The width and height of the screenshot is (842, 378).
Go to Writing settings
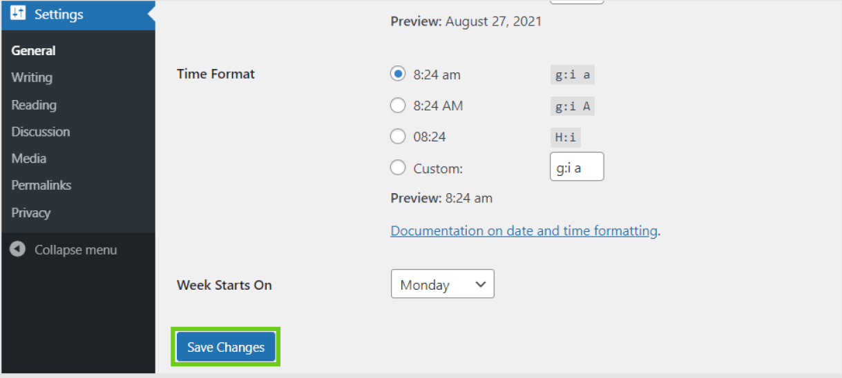click(x=32, y=77)
